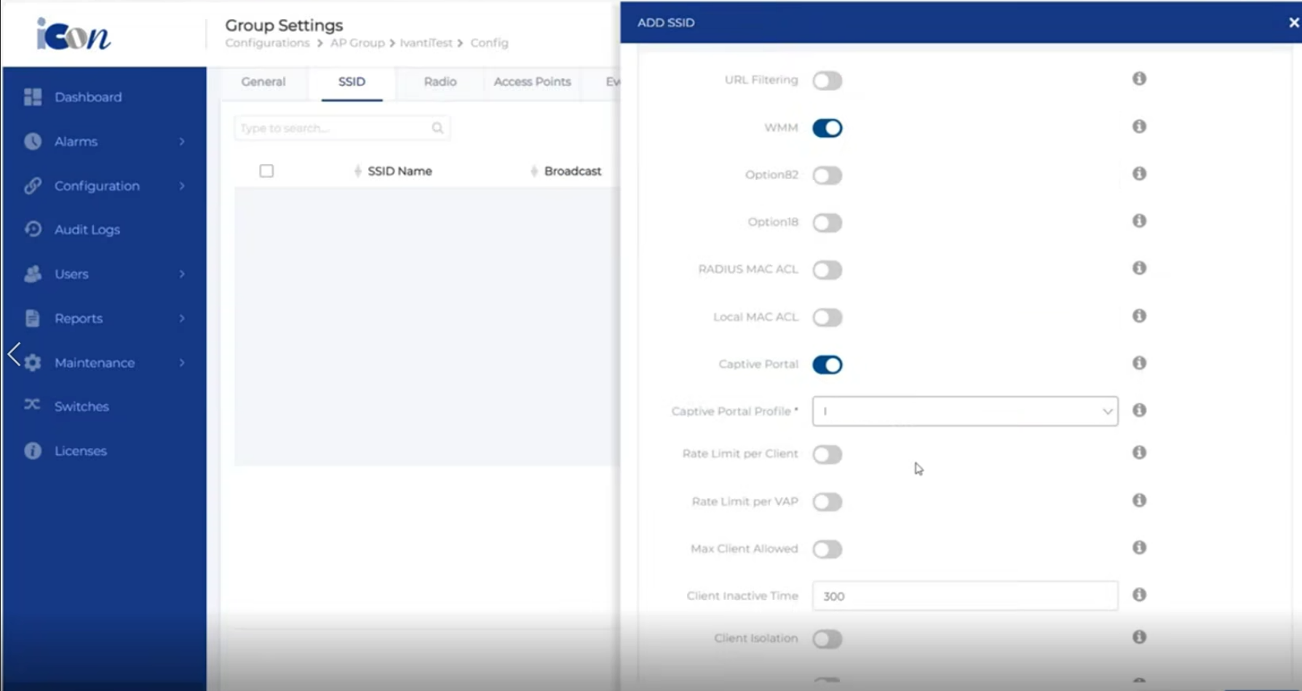Click the info icon beside URL Filtering
Image resolution: width=1302 pixels, height=691 pixels.
pyautogui.click(x=1139, y=79)
